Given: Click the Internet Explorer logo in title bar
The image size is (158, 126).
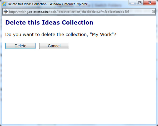Looking at the screenshot, I should [x=4, y=4].
